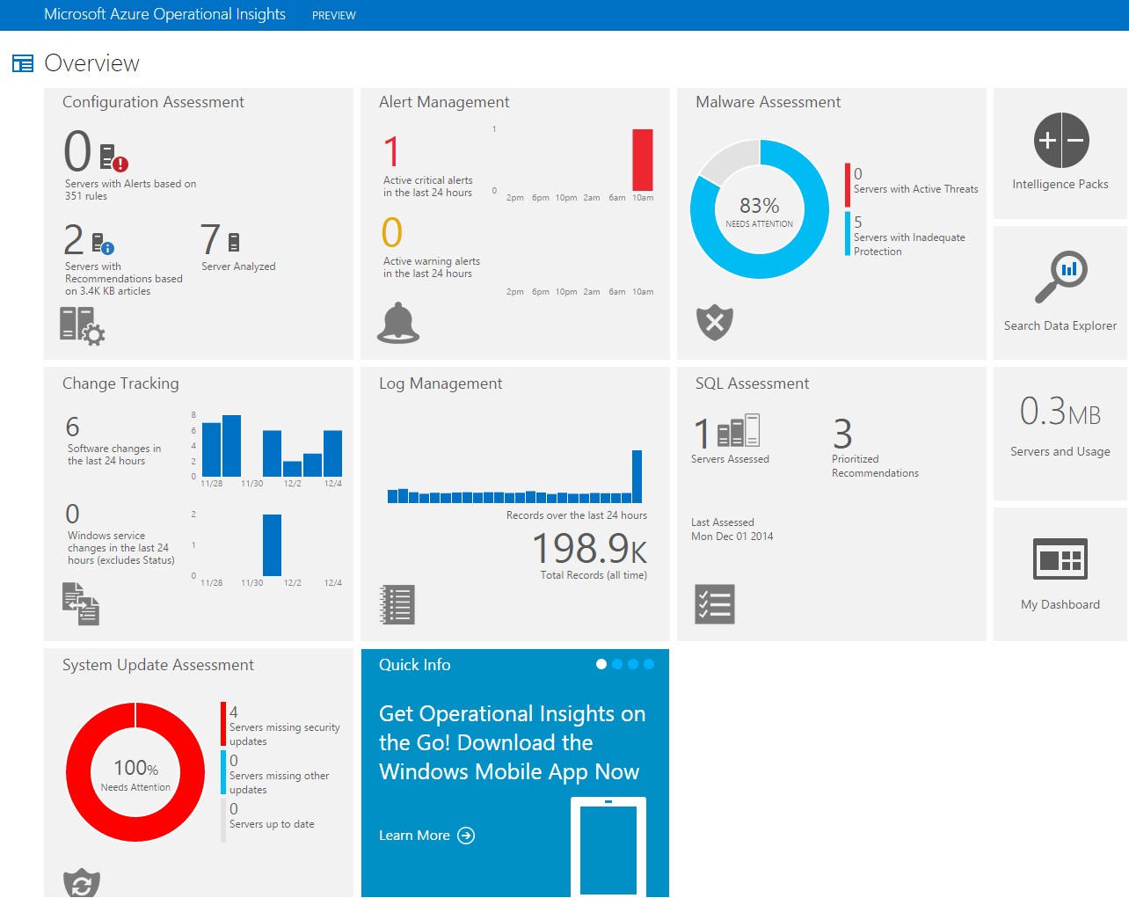The height and width of the screenshot is (898, 1129).
Task: Click the servers icon beside Servers Assessed
Action: pyautogui.click(x=739, y=431)
